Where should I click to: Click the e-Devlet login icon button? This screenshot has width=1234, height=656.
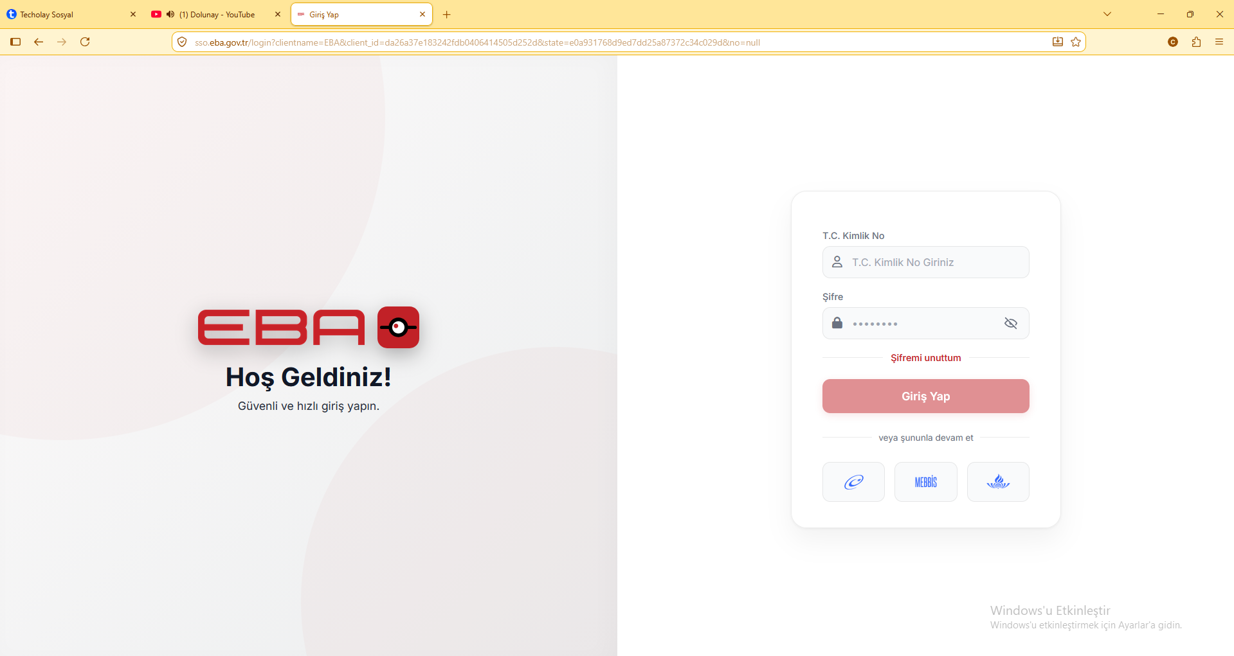coord(853,482)
